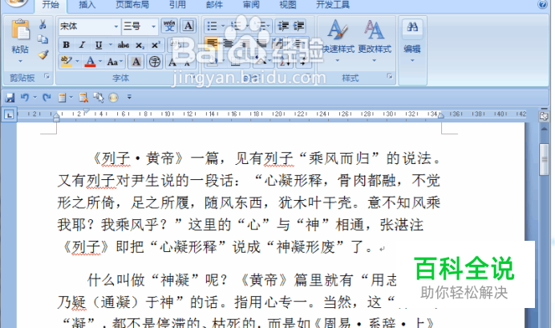Click the document icon with red X in quick access bar
555x328 pixels.
click(83, 98)
